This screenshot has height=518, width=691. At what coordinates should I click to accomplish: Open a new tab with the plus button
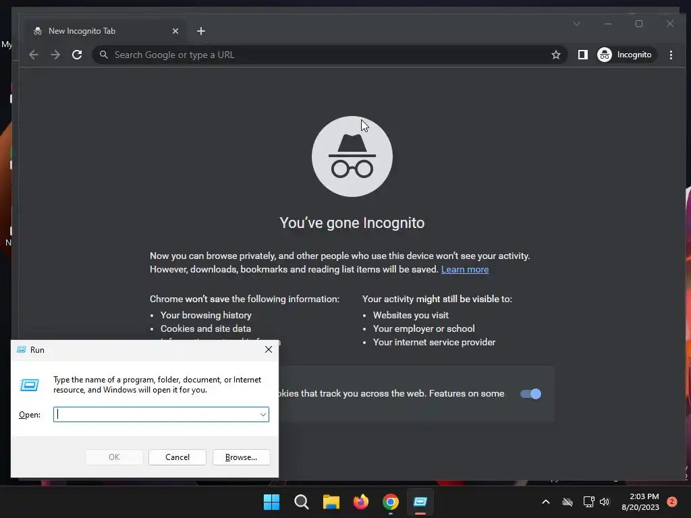pyautogui.click(x=201, y=31)
